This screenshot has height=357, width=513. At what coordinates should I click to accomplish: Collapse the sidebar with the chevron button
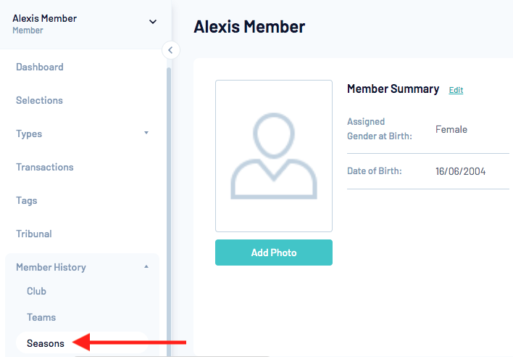click(170, 50)
